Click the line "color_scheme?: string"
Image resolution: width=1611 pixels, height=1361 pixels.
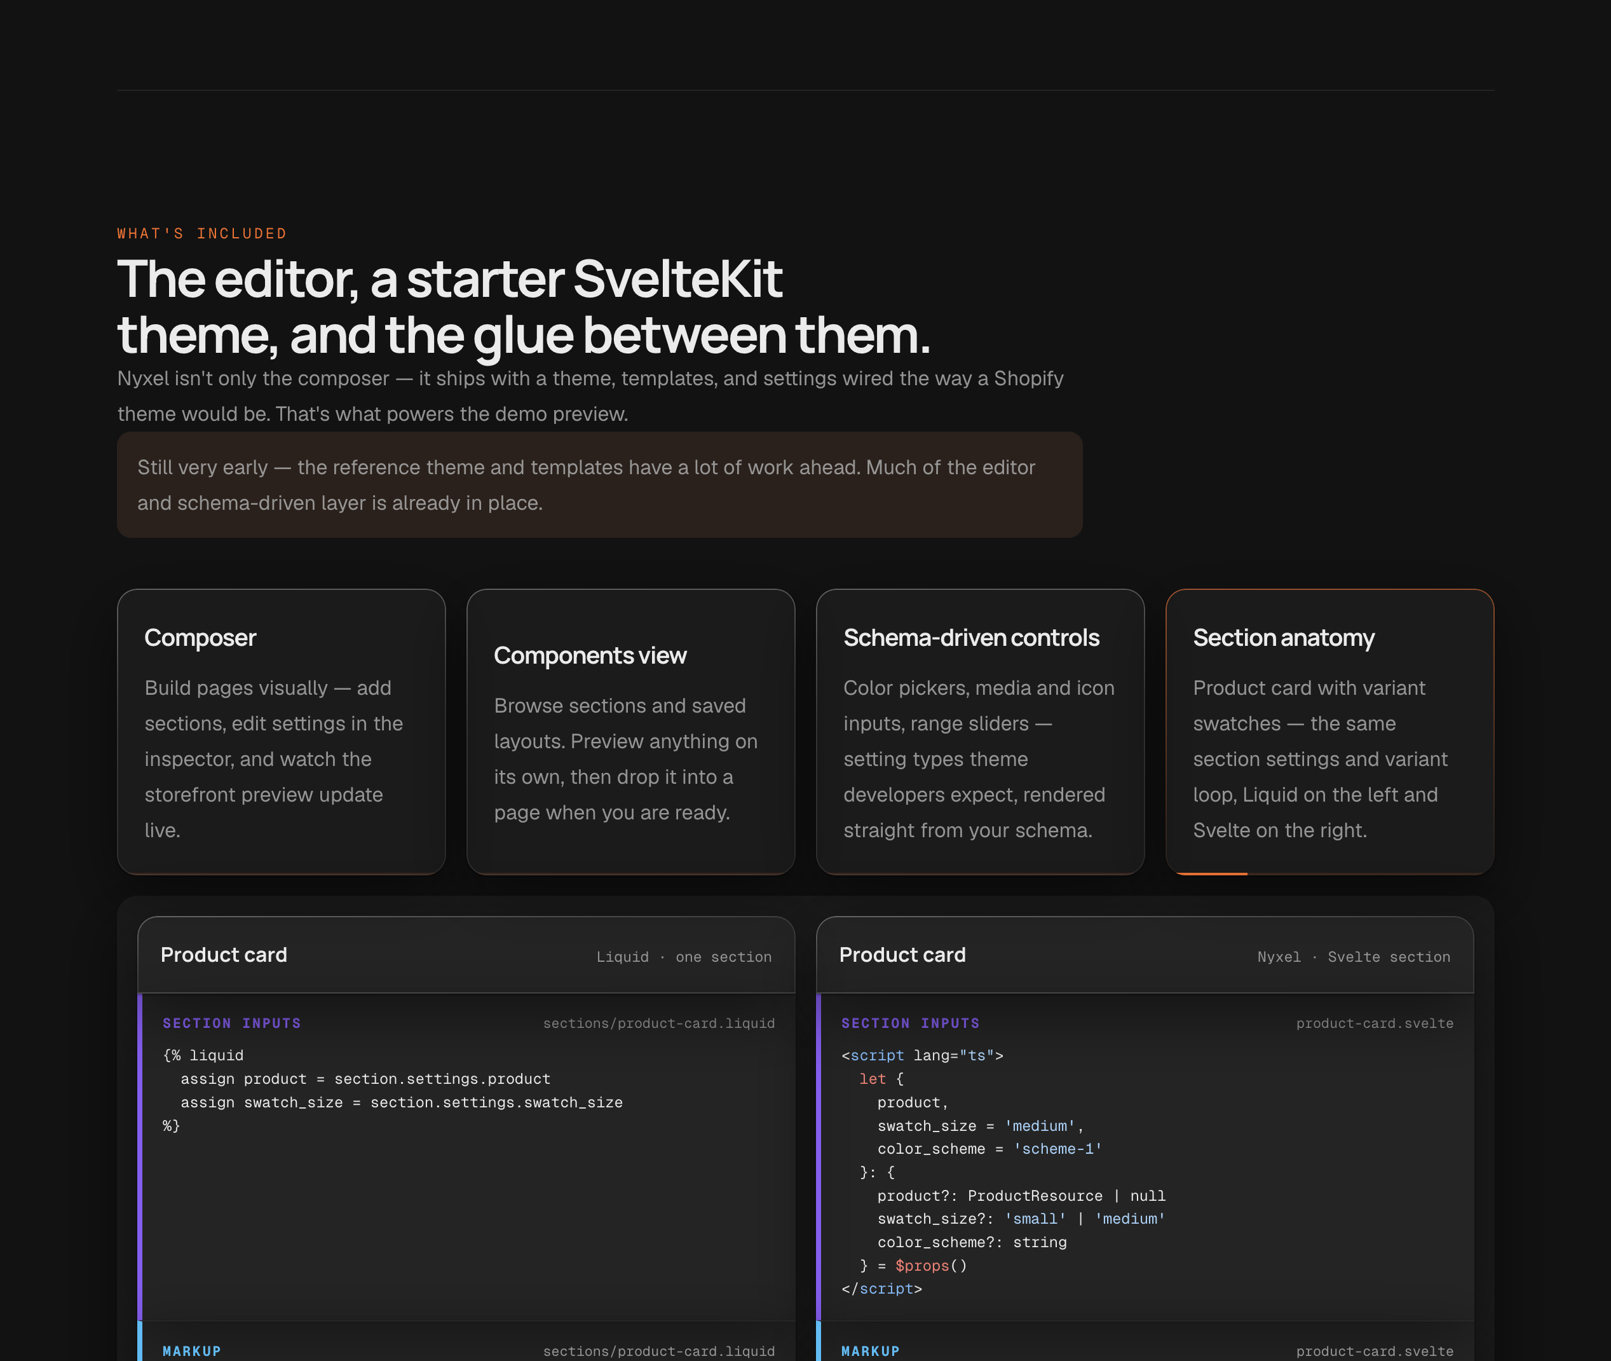(x=972, y=1242)
